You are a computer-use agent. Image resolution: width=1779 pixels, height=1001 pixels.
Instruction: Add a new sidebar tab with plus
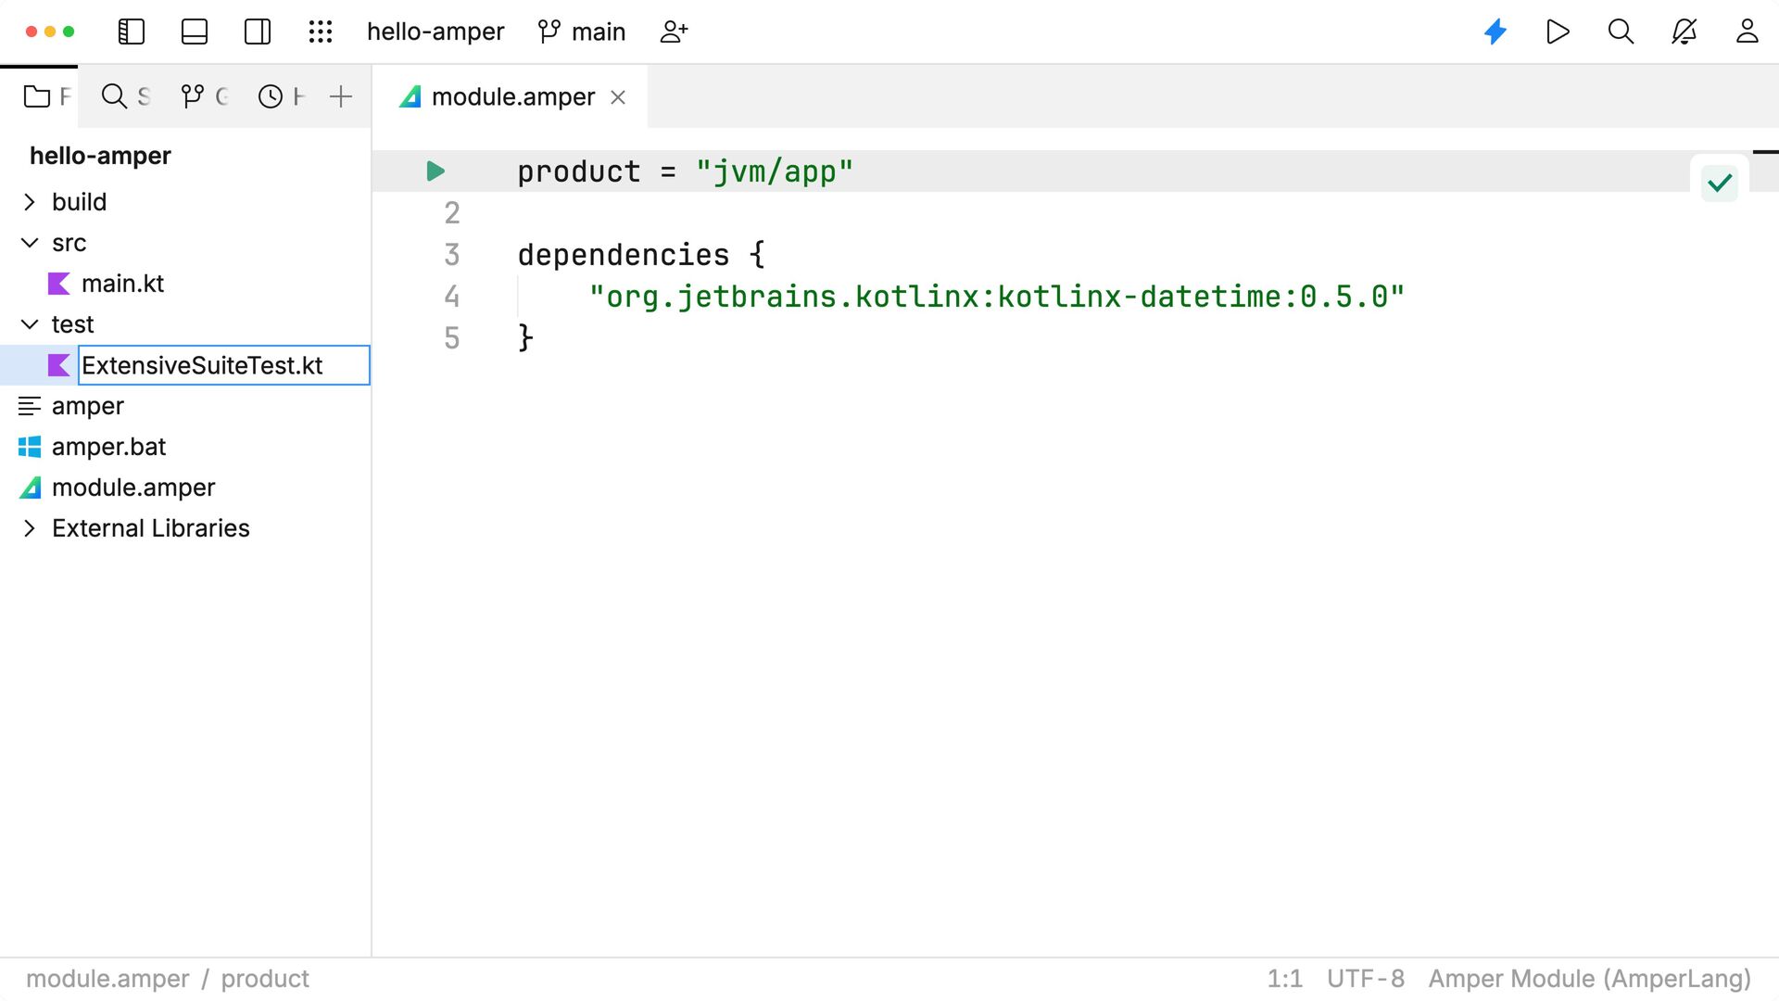tap(341, 96)
